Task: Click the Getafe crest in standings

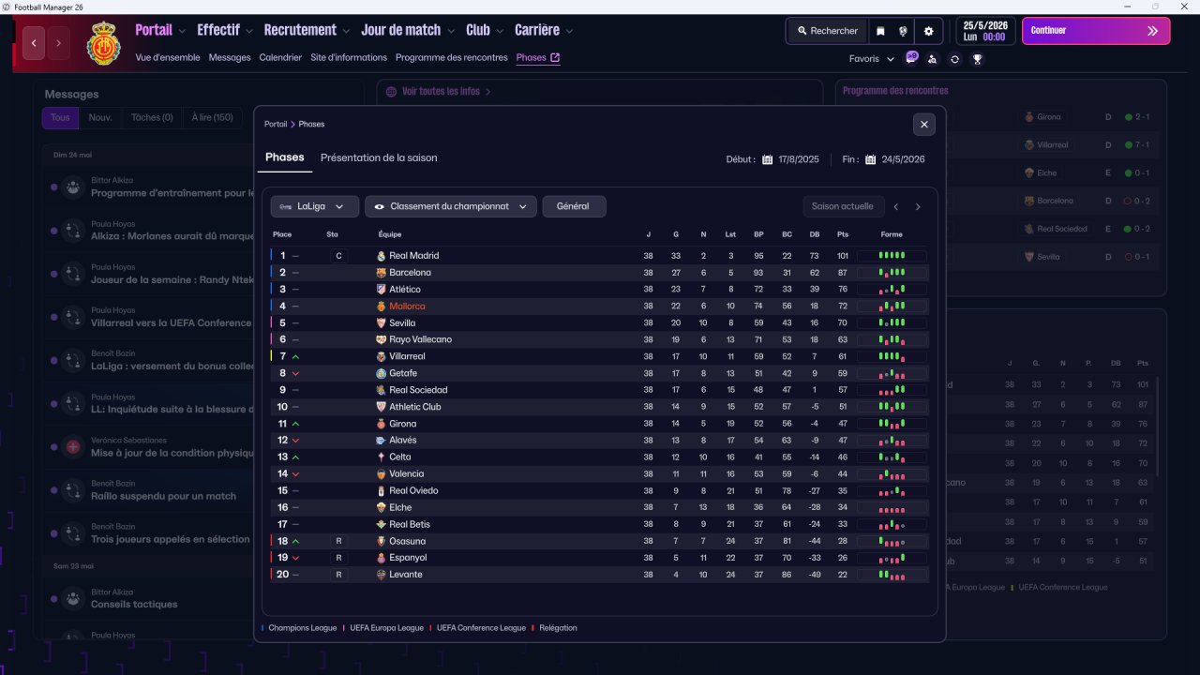Action: point(381,373)
